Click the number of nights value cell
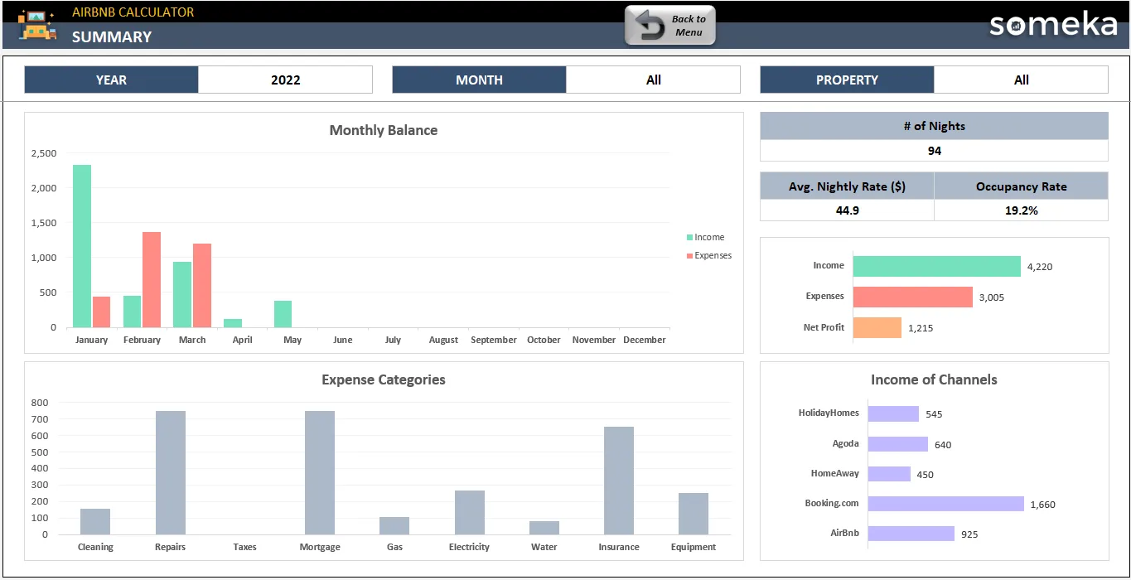 click(934, 151)
